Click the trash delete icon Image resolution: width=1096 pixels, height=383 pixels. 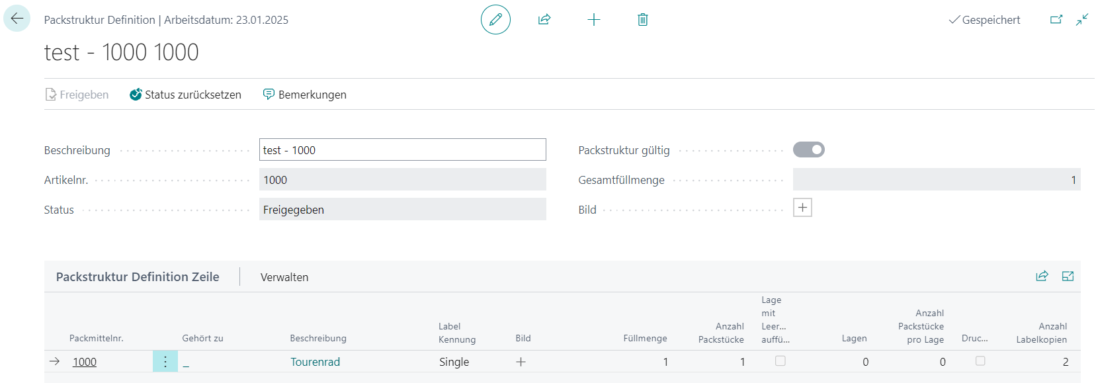(642, 20)
